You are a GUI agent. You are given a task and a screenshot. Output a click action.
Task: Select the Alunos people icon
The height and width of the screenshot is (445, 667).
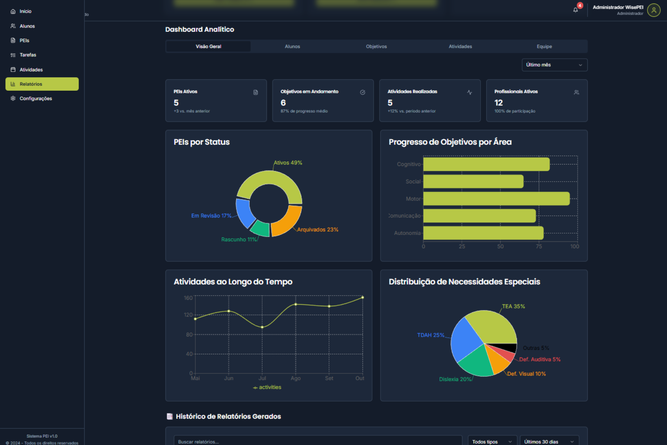coord(13,26)
